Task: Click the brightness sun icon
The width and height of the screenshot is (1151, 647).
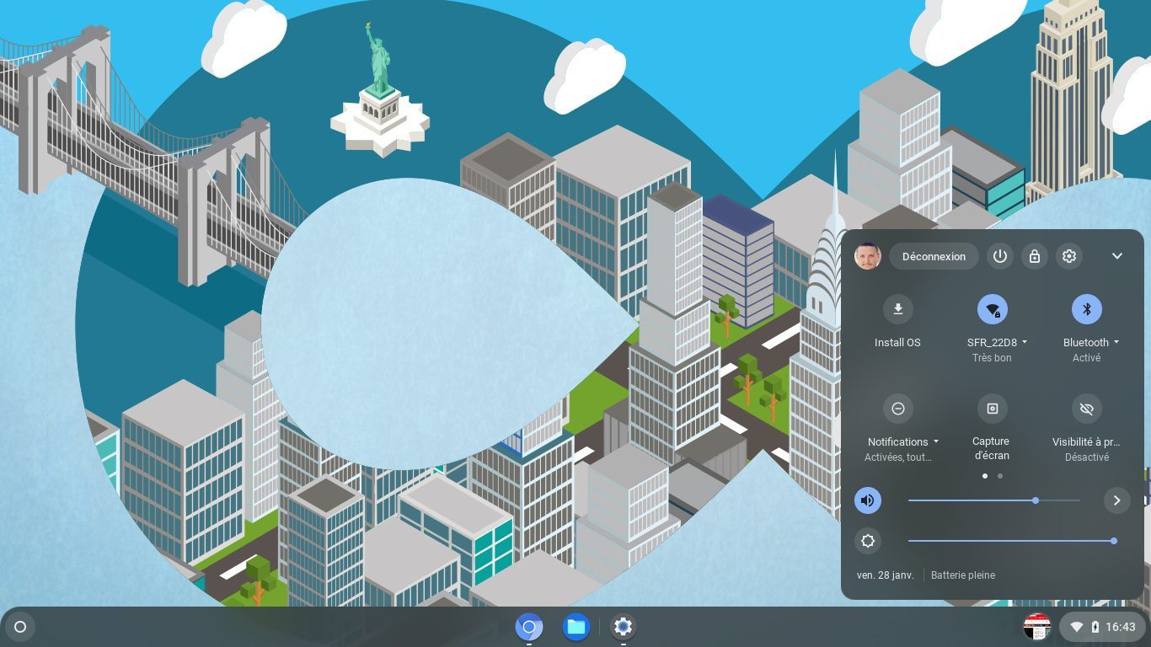Action: 868,541
